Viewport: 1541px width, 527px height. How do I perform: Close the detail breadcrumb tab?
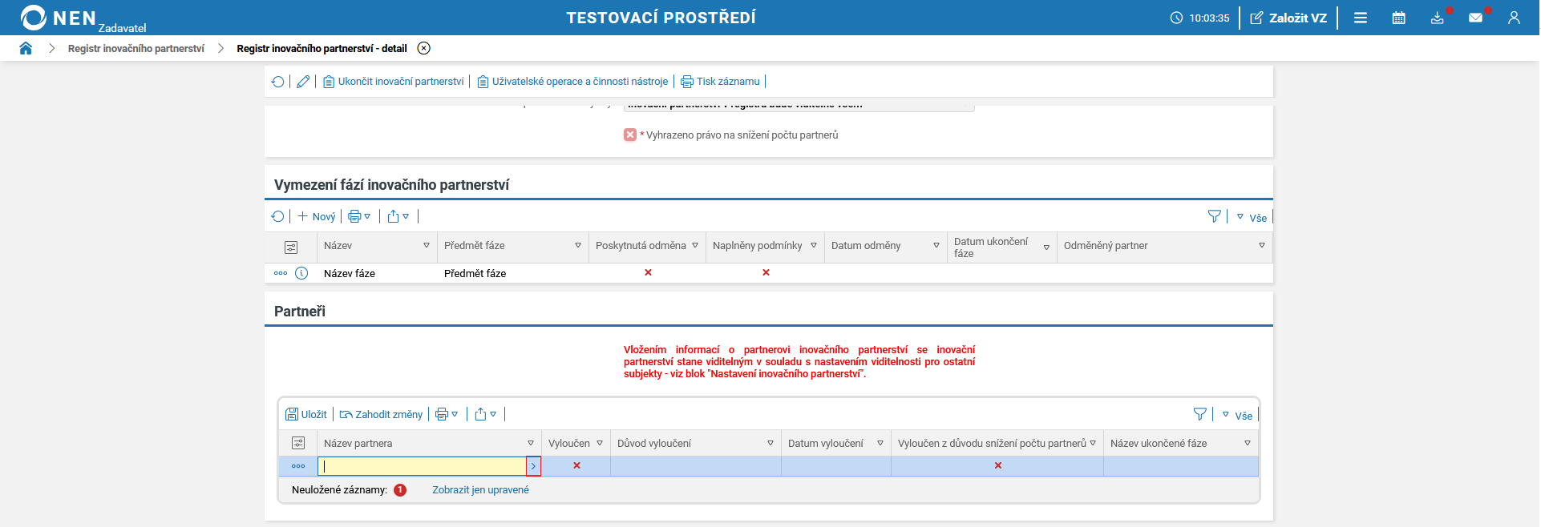424,48
